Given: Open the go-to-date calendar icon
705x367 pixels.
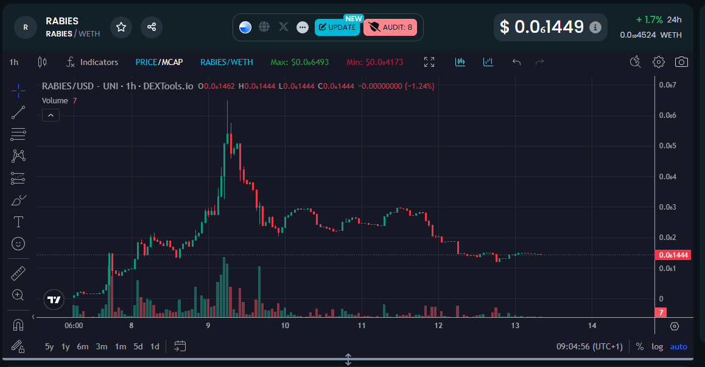Looking at the screenshot, I should (x=180, y=346).
